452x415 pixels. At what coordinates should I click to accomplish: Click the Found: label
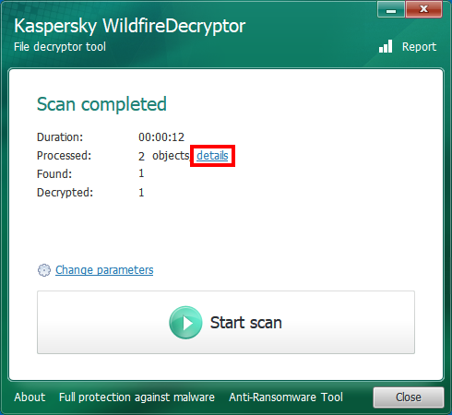click(54, 174)
